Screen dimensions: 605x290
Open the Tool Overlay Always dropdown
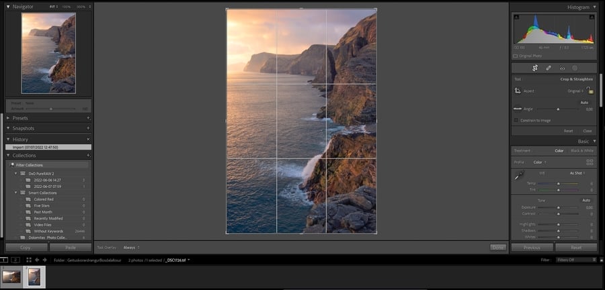[130, 247]
